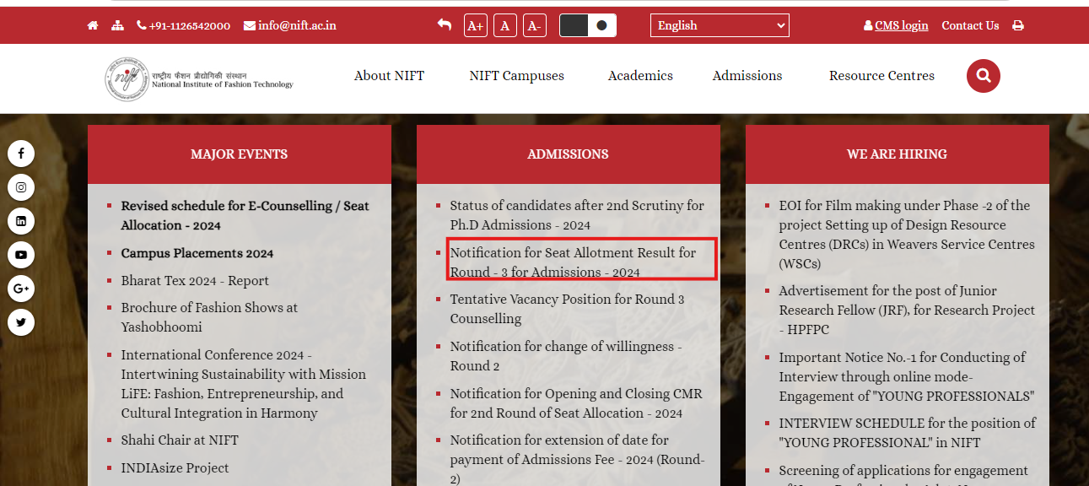
Task: Open Campus Placements 2024 link
Action: (x=197, y=253)
